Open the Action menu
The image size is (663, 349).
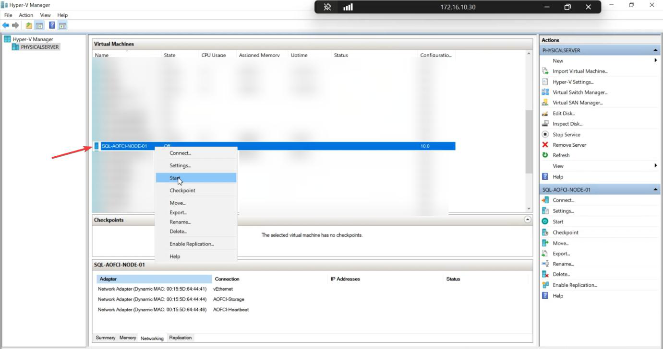26,15
